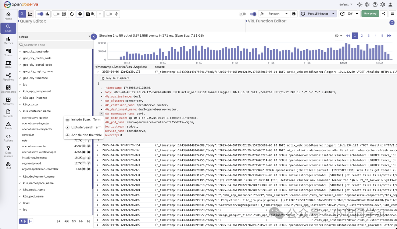Collapse the k8s_container_name field
Image resolution: width=397 pixels, height=229 pixels.
pos(20,111)
